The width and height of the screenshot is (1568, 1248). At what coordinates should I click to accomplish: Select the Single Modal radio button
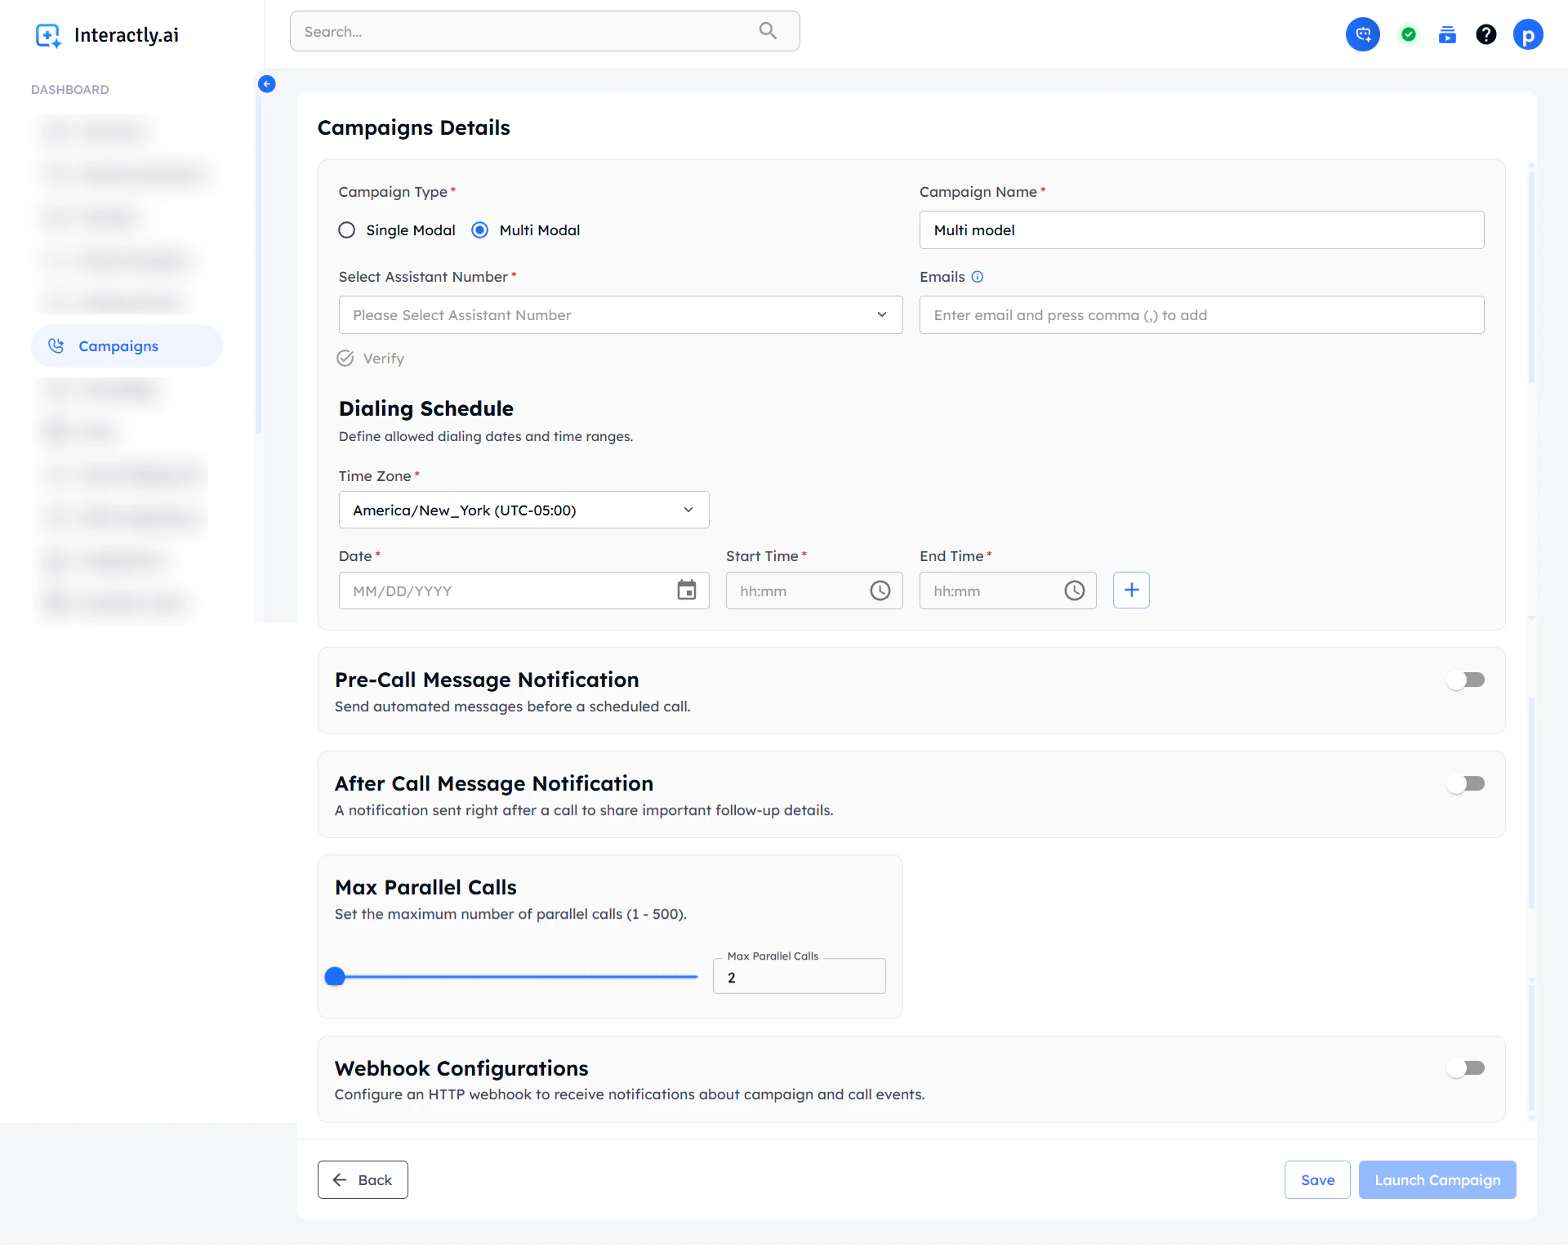click(x=347, y=230)
